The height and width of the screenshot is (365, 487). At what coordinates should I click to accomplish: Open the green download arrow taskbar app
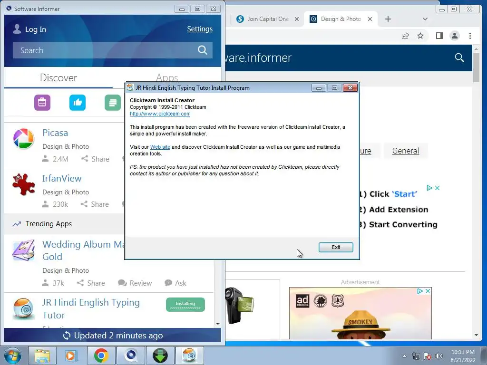pos(160,355)
